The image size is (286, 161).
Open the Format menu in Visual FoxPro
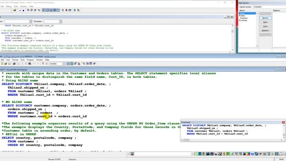click(x=15, y=59)
